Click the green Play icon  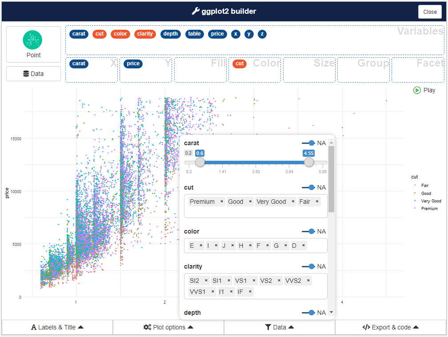pos(417,90)
